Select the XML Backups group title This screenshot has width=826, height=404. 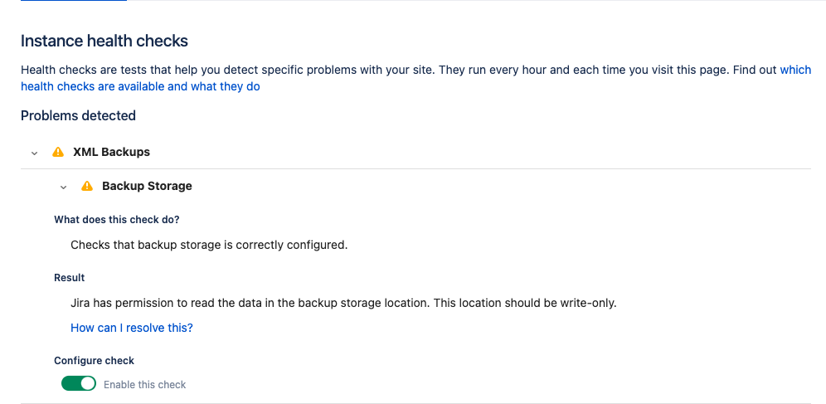(x=111, y=152)
